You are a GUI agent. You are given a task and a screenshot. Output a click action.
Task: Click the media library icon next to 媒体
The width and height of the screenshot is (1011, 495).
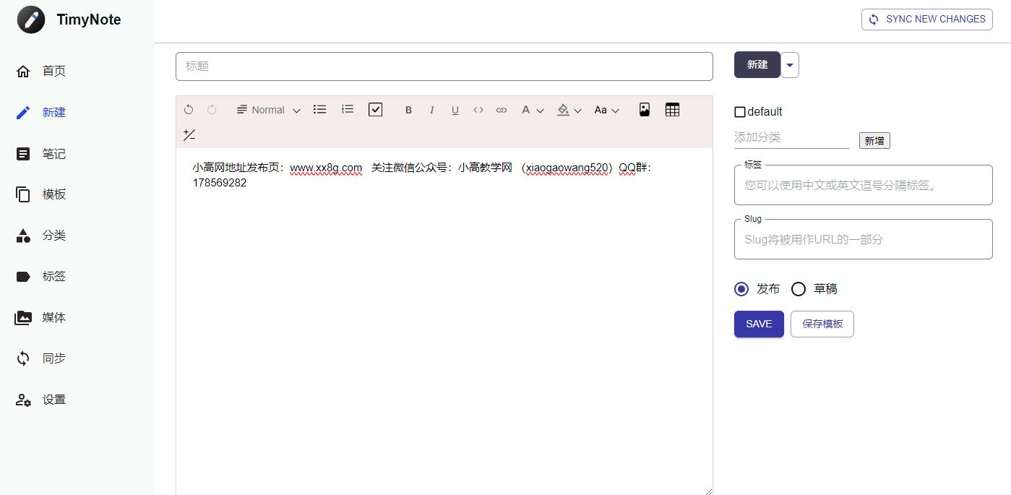click(x=23, y=317)
